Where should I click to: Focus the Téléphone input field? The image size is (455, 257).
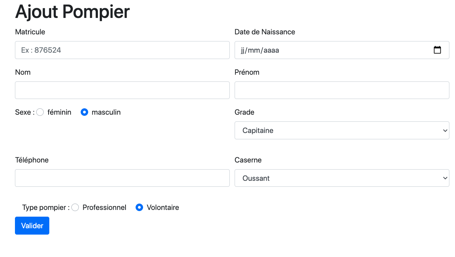point(122,178)
